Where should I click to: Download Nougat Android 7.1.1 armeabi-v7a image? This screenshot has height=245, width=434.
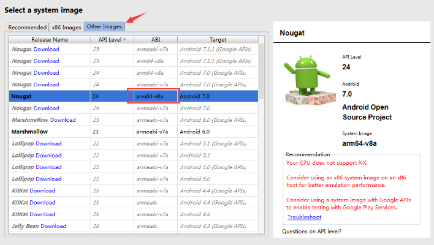coord(47,49)
